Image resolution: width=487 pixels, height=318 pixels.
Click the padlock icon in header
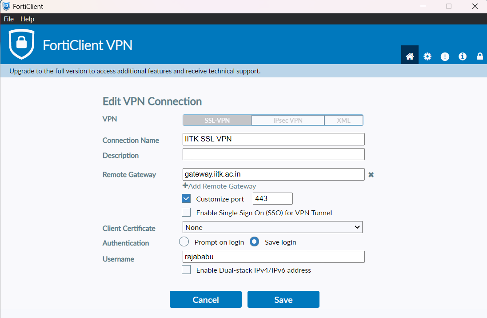(480, 56)
